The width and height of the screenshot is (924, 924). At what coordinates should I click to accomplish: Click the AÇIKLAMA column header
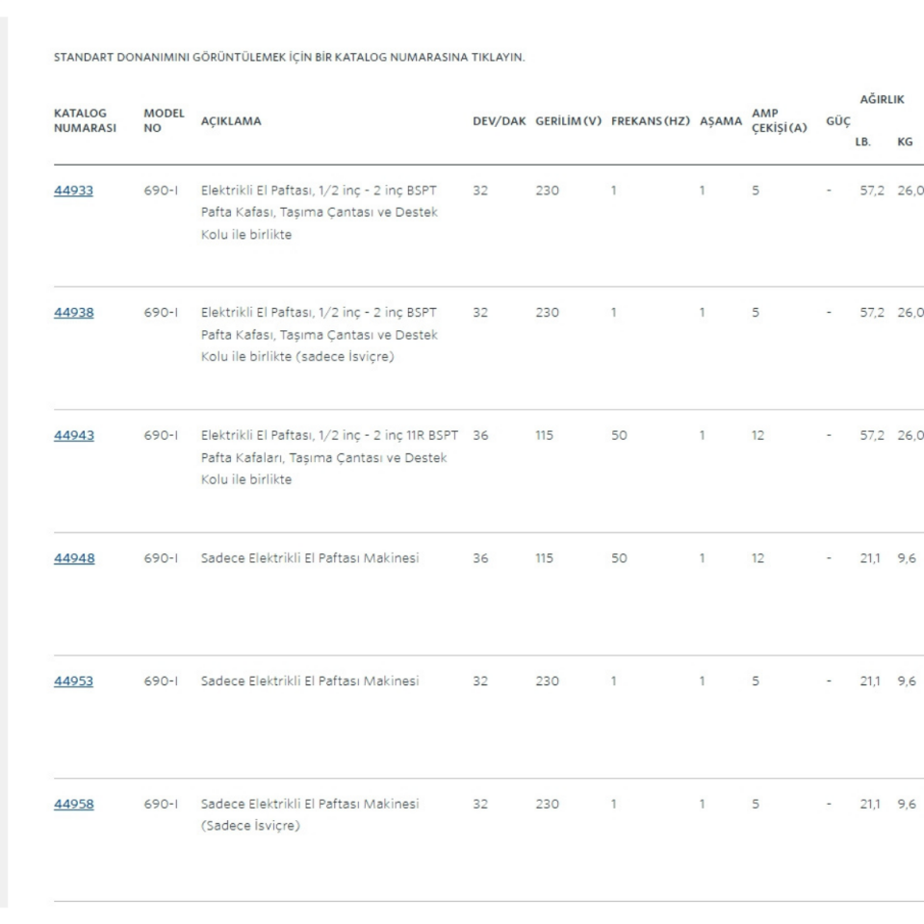[x=231, y=121]
